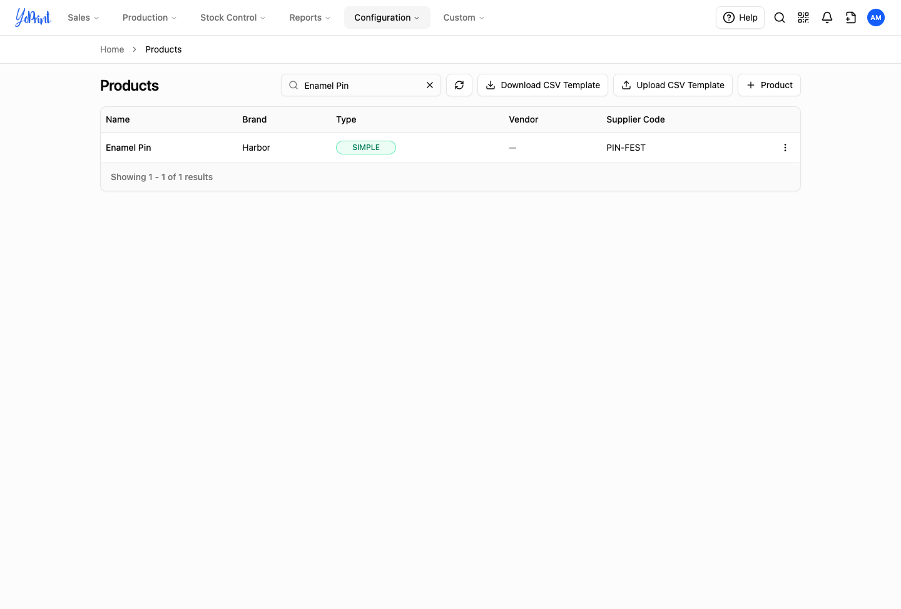
Task: Expand the Reports menu
Action: 310,18
